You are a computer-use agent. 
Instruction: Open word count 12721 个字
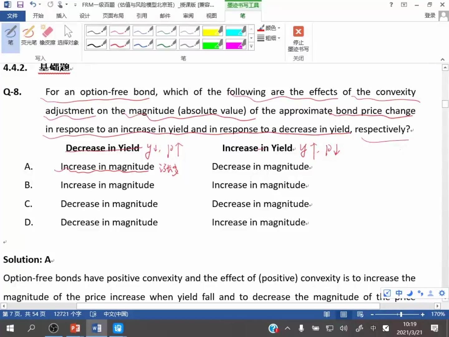click(x=67, y=314)
